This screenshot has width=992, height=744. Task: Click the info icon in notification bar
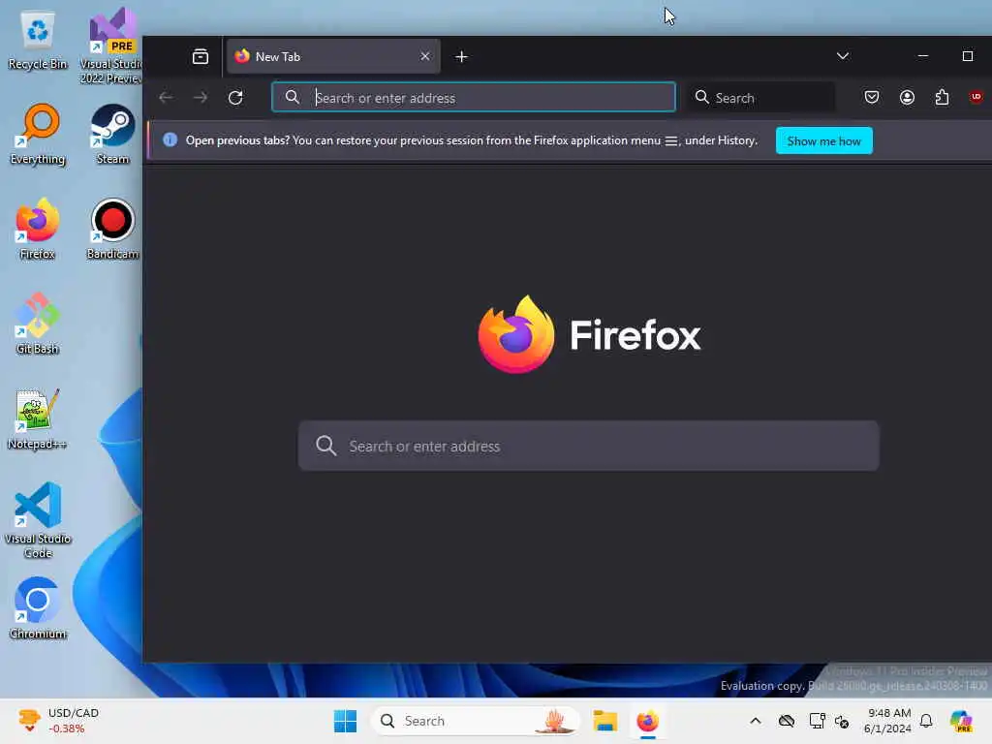[x=170, y=139]
